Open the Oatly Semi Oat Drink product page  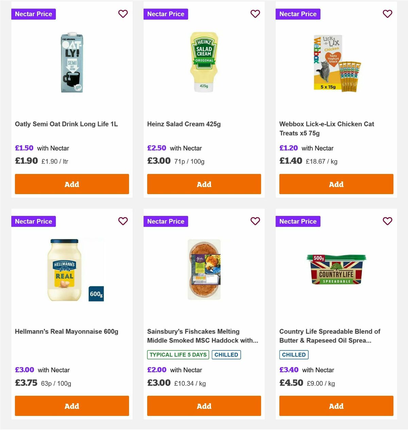[67, 124]
